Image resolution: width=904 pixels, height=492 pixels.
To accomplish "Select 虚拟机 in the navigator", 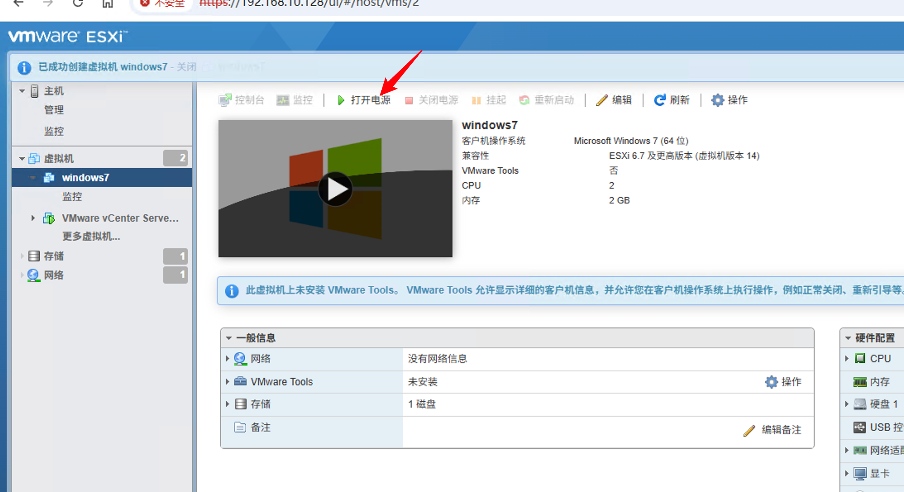I will tap(59, 159).
